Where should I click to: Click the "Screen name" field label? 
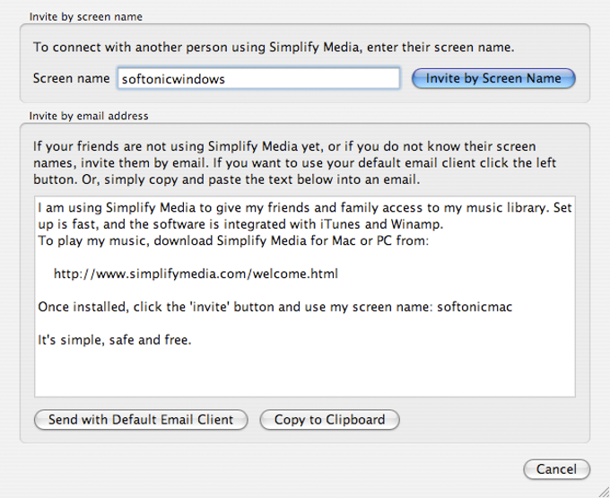click(71, 79)
